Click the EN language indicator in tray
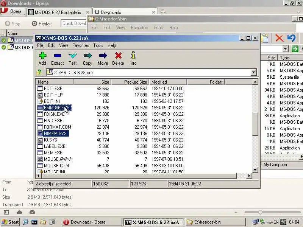The height and width of the screenshot is (227, 303). coord(276,222)
